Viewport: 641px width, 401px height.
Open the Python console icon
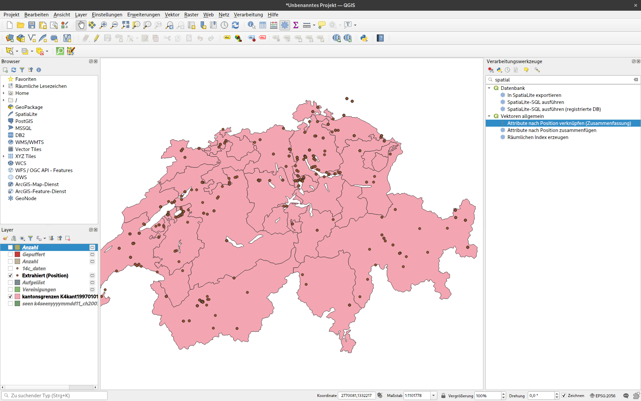point(364,38)
